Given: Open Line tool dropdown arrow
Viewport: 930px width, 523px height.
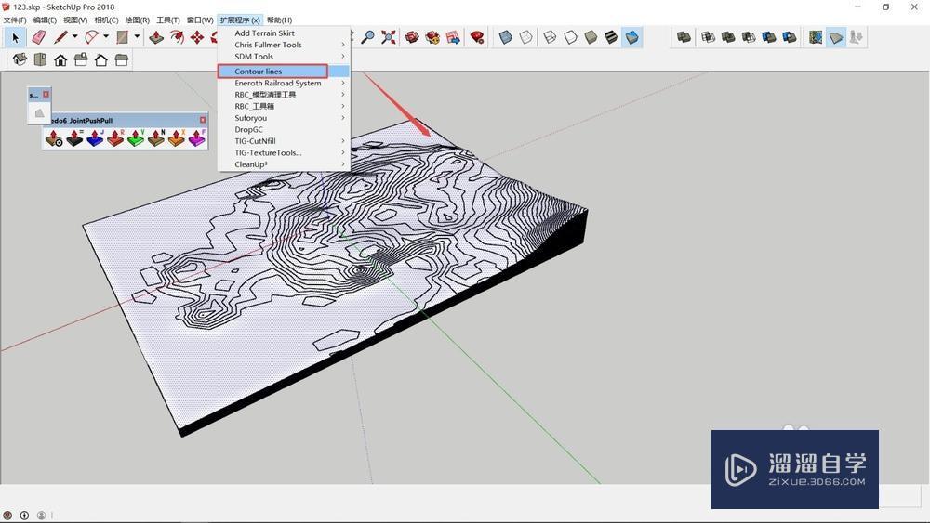Looking at the screenshot, I should coord(74,37).
